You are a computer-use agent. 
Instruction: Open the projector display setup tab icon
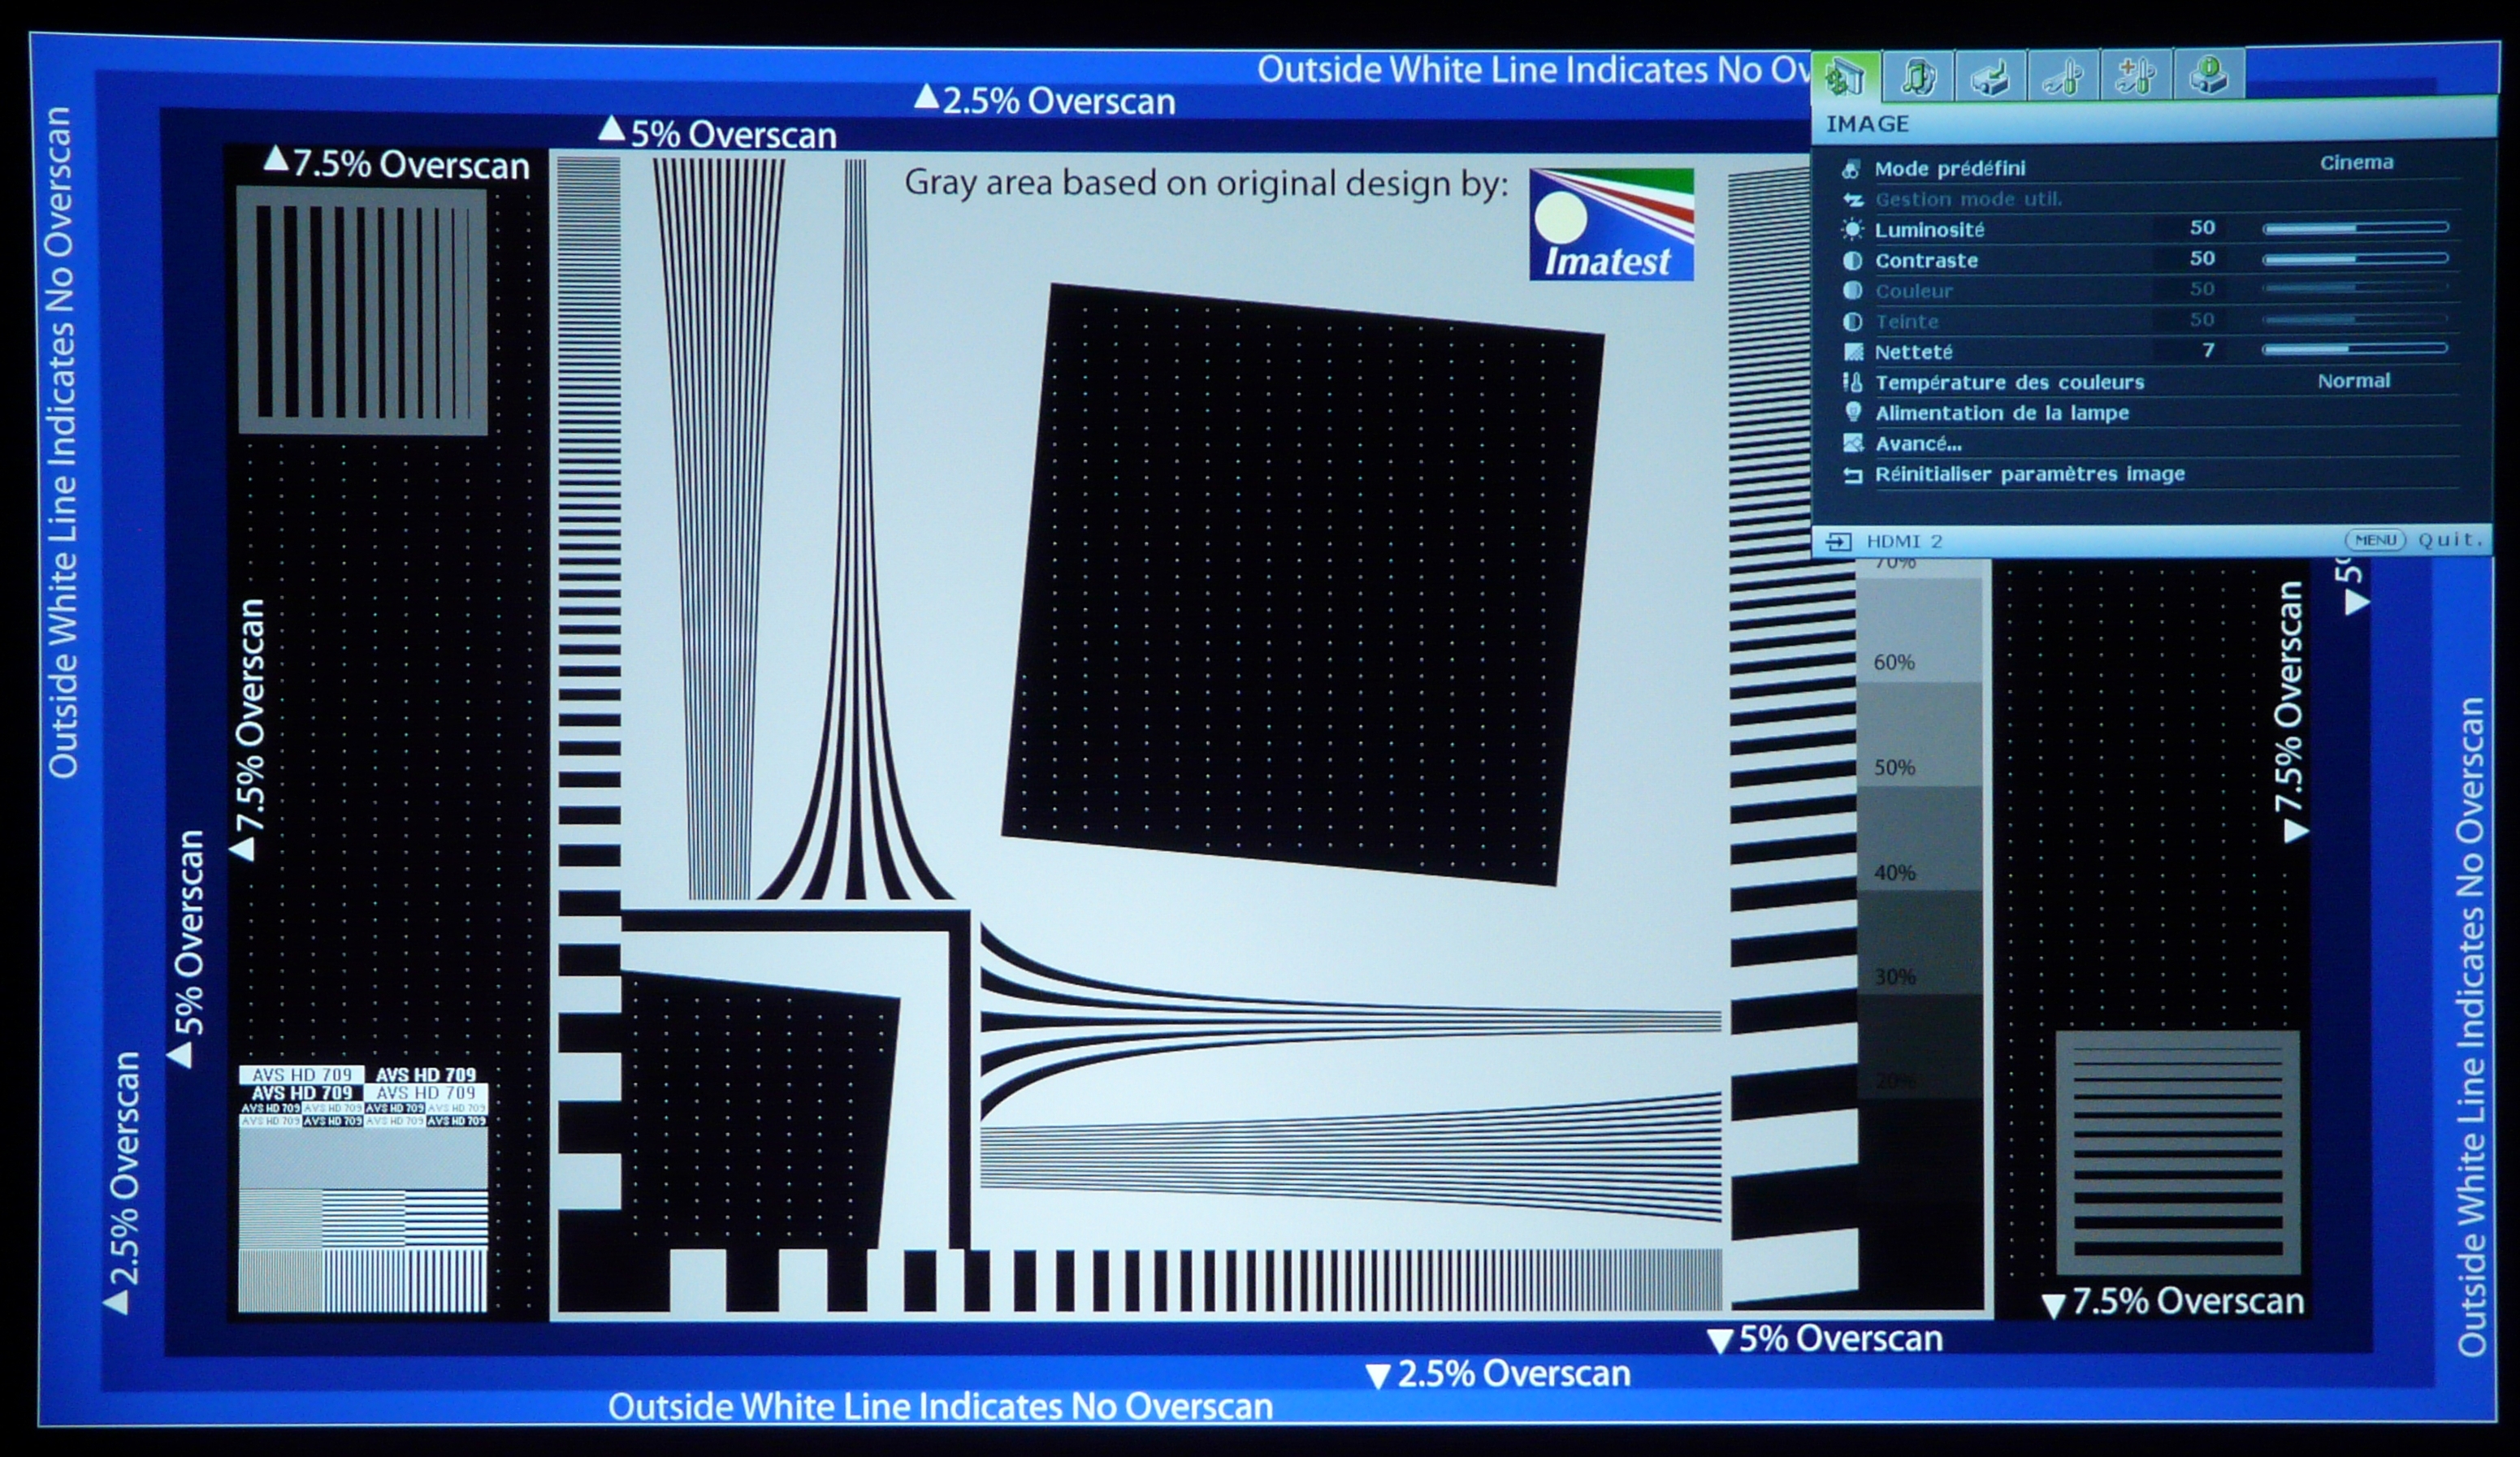tap(1990, 76)
